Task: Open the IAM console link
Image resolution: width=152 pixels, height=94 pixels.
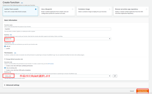Action: pos(51,64)
